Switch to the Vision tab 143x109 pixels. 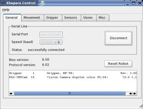[89, 18]
